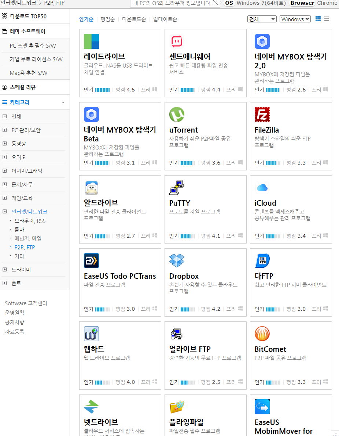The width and height of the screenshot is (339, 436).
Task: Open the iCloud cloud icon
Action: tap(262, 188)
